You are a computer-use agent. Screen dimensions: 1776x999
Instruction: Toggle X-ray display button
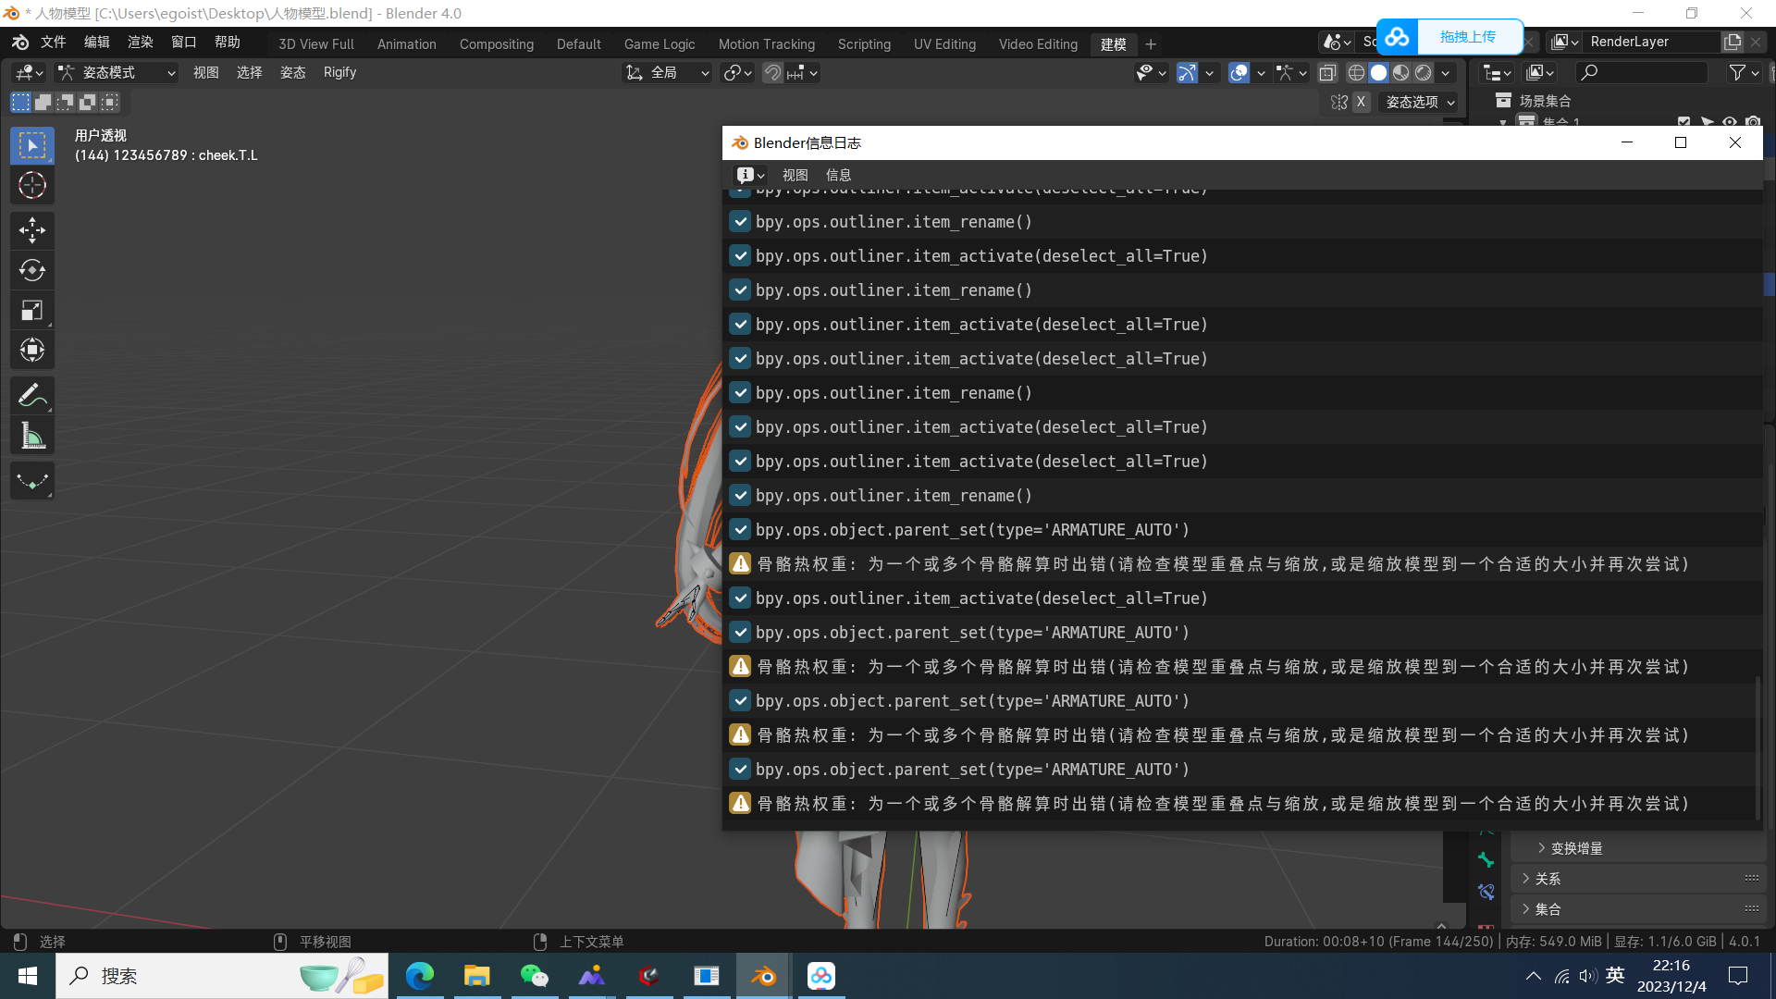click(1327, 72)
